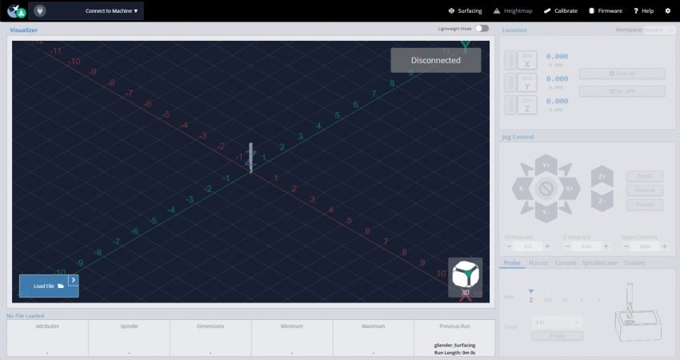Open the Connect to Machine dropdown
The width and height of the screenshot is (680, 360).
(x=111, y=11)
